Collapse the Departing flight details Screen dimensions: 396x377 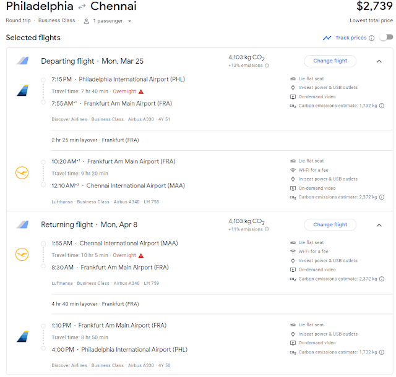pos(379,61)
